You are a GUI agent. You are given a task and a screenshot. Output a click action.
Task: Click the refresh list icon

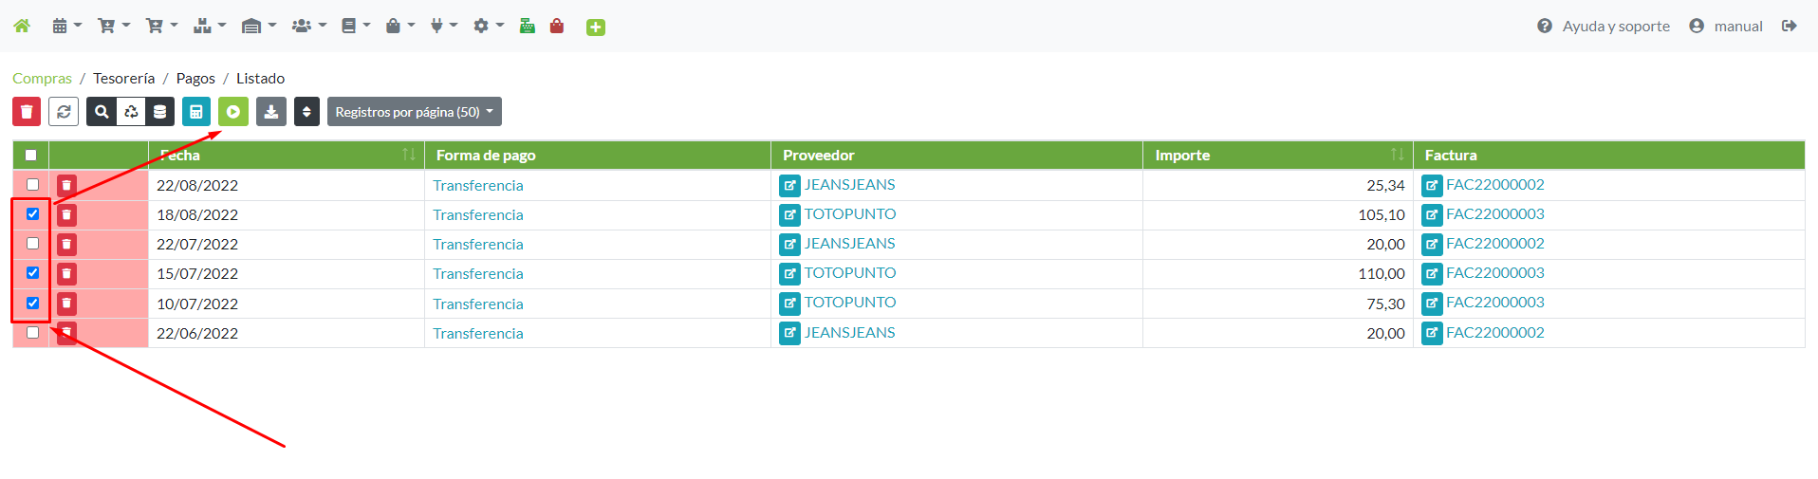tap(64, 112)
